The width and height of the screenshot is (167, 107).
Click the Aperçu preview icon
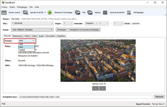[x=90, y=13]
